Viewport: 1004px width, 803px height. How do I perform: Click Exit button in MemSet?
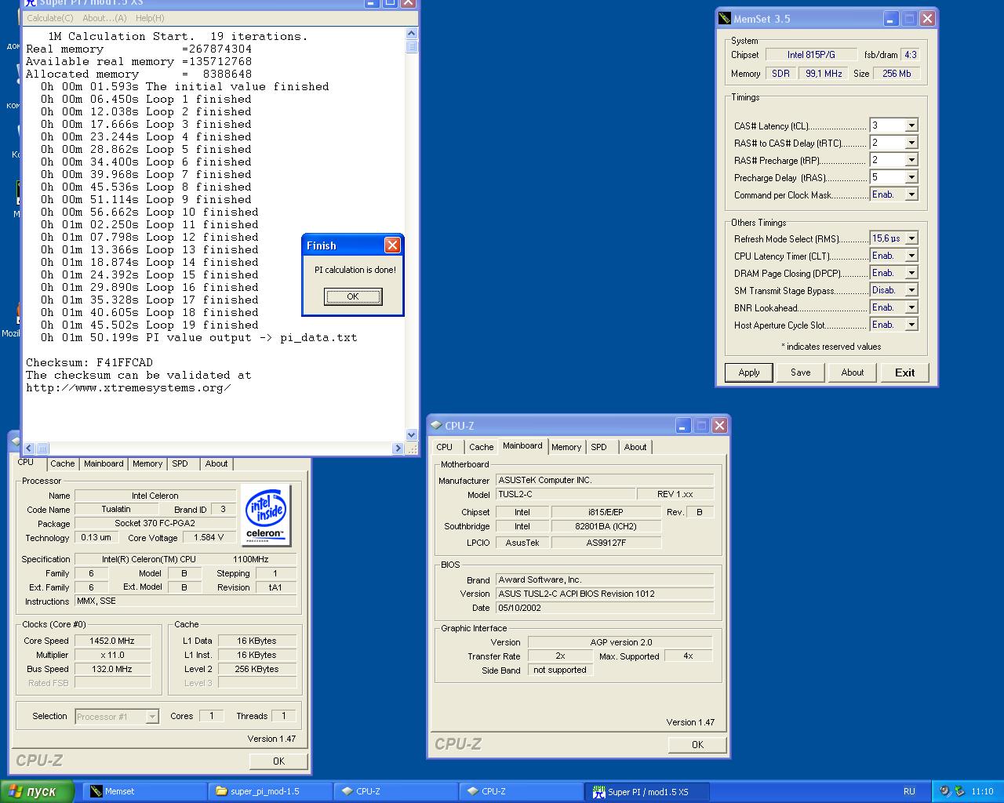tap(904, 372)
